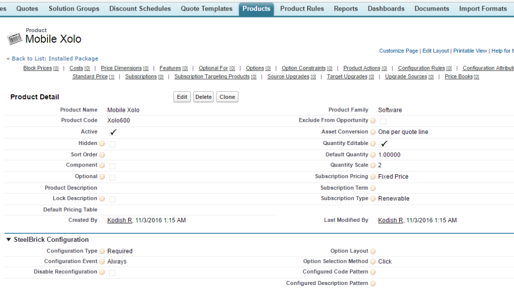Click the Subscription Term help icon
The image size is (514, 293).
click(x=373, y=188)
